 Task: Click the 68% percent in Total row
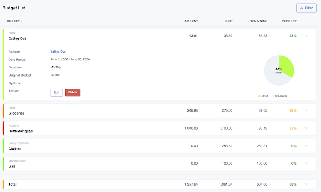(x=293, y=184)
